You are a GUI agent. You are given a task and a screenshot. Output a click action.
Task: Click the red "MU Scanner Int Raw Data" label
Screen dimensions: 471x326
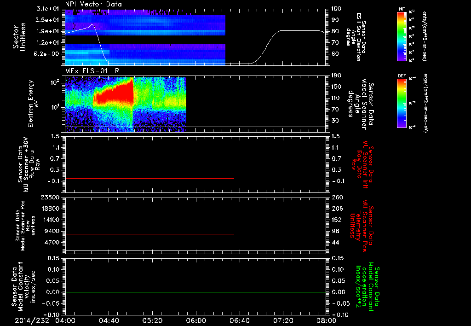(362, 164)
